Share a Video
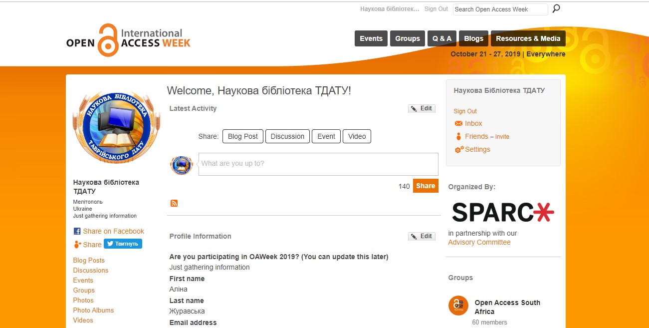 click(x=357, y=136)
